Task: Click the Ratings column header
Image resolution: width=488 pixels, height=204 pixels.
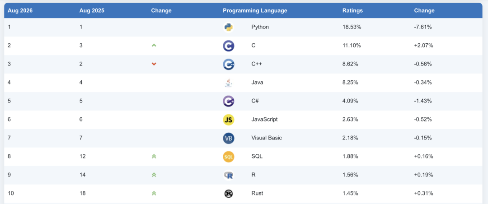Action: tap(352, 10)
